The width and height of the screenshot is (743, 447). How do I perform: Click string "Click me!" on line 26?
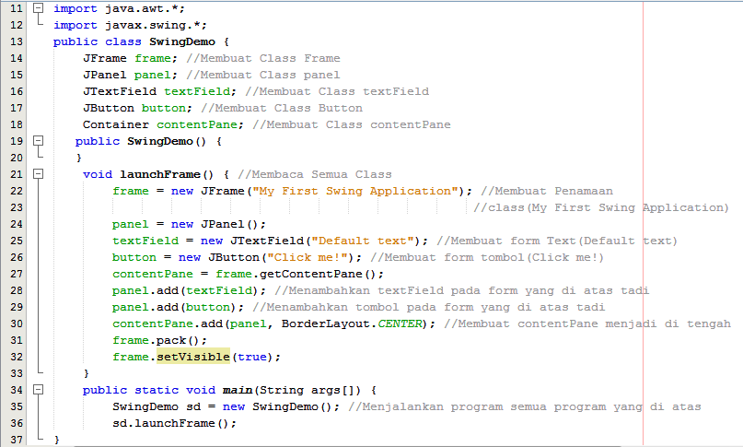point(308,258)
